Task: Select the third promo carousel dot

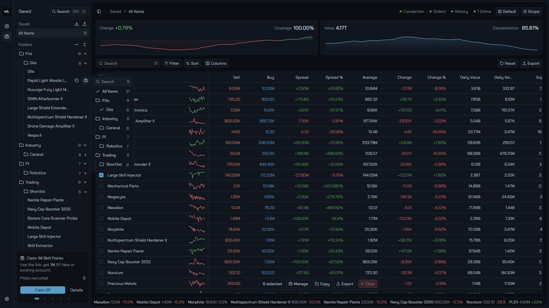Action: coord(53,299)
